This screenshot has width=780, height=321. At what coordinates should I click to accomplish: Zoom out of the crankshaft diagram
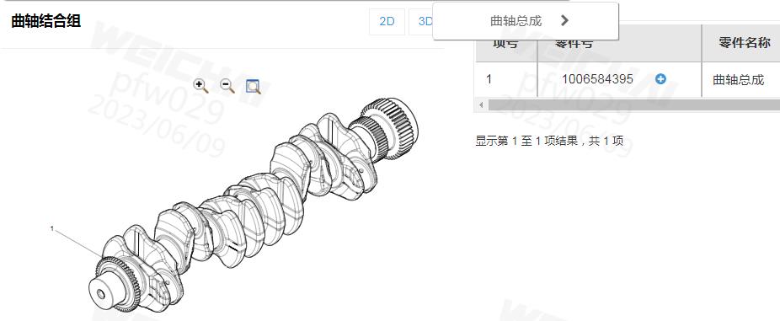227,86
